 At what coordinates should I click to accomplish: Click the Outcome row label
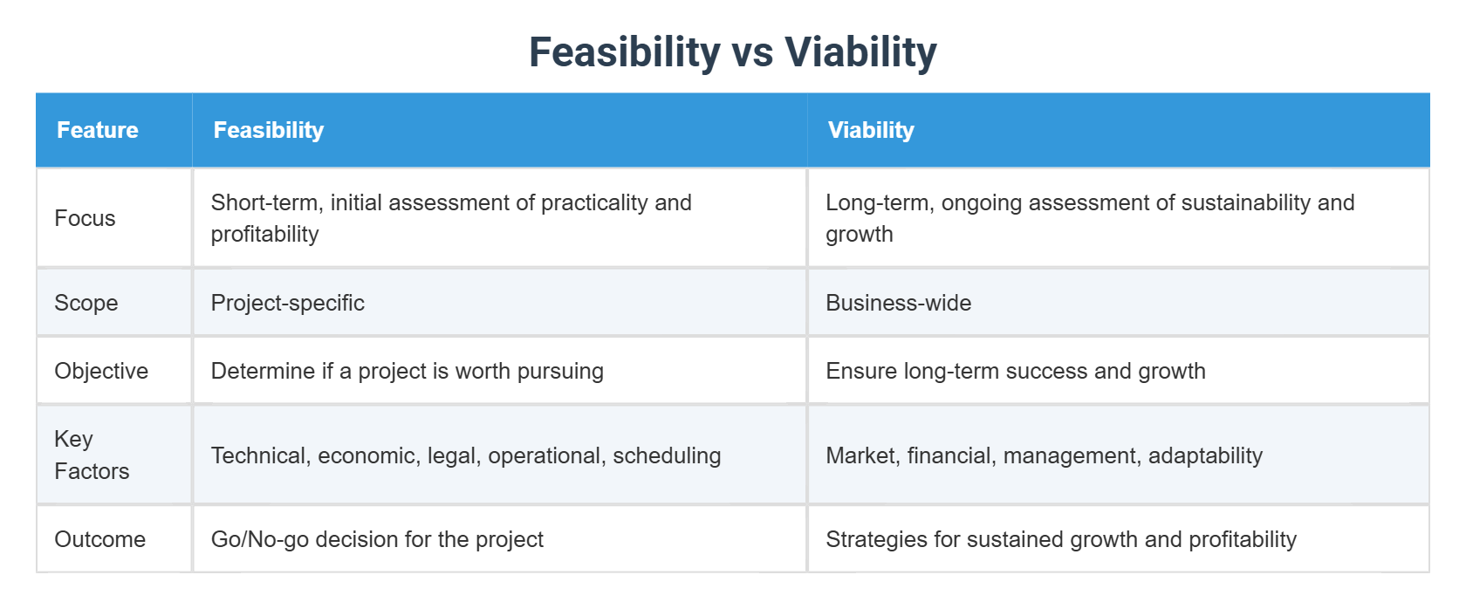99,539
